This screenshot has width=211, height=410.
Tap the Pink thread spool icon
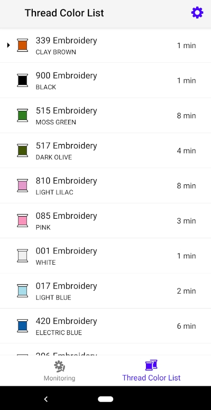coord(23,220)
